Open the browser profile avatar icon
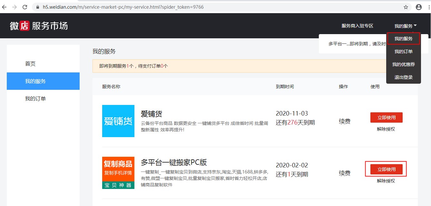 coord(419,7)
